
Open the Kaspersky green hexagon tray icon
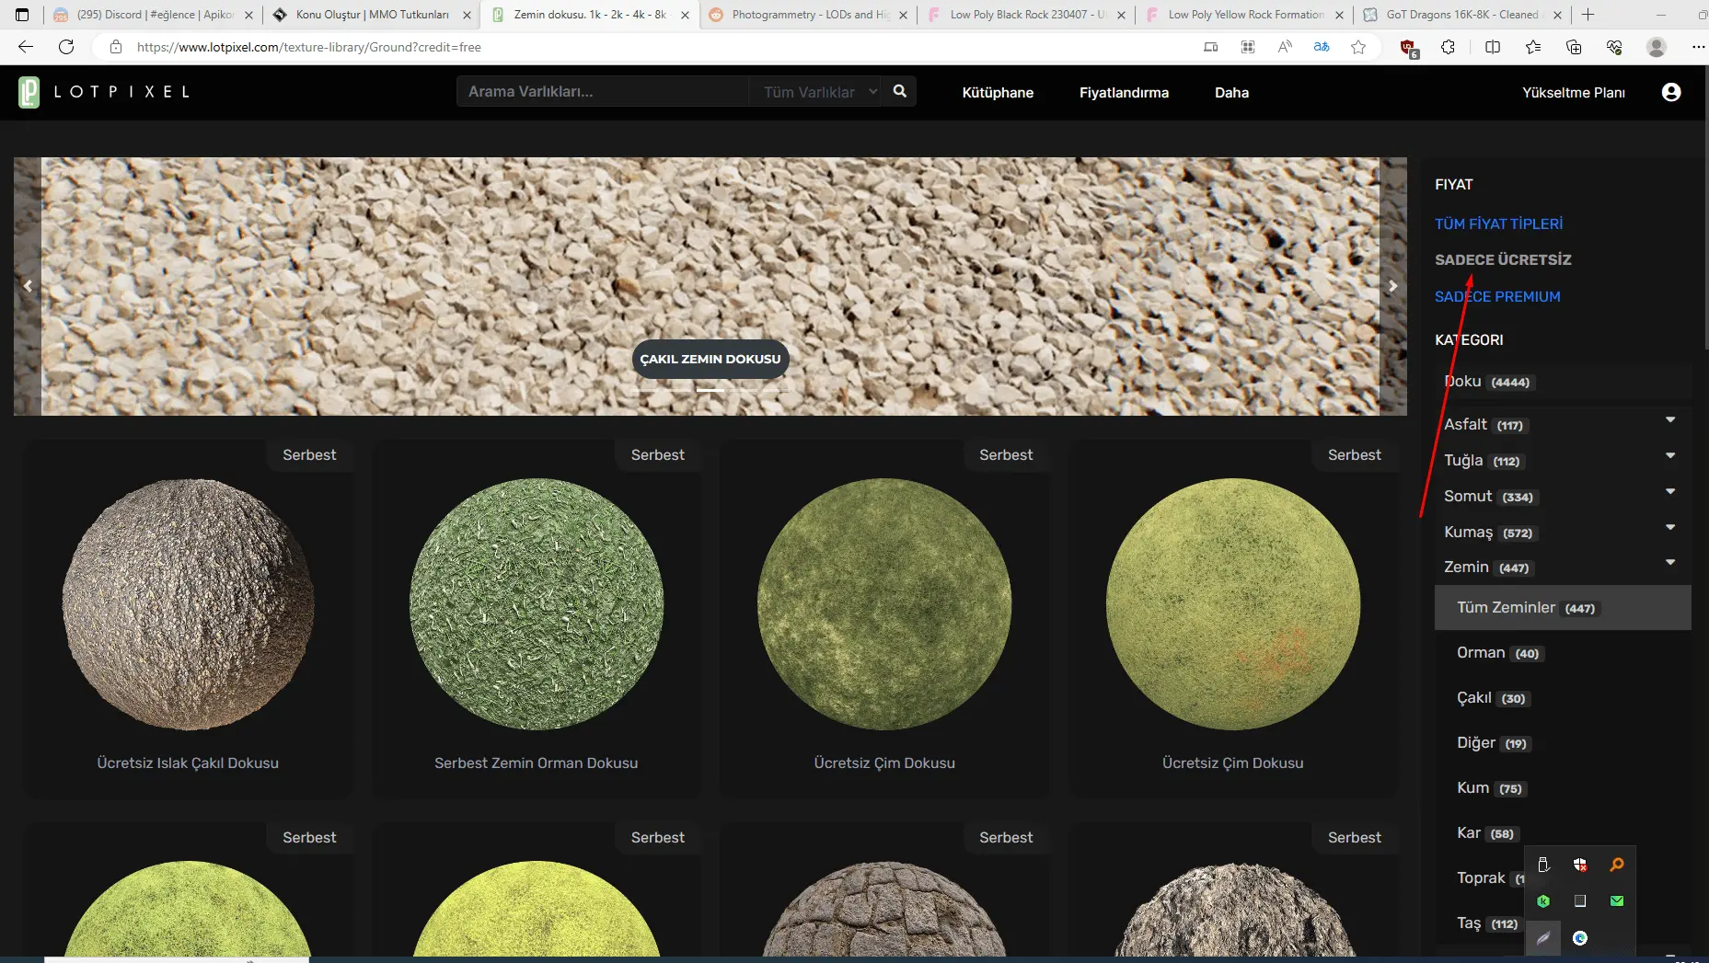(1543, 901)
